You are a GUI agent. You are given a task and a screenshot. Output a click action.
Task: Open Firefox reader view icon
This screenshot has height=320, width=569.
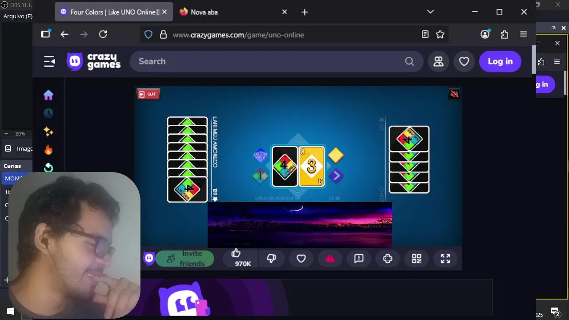425,34
